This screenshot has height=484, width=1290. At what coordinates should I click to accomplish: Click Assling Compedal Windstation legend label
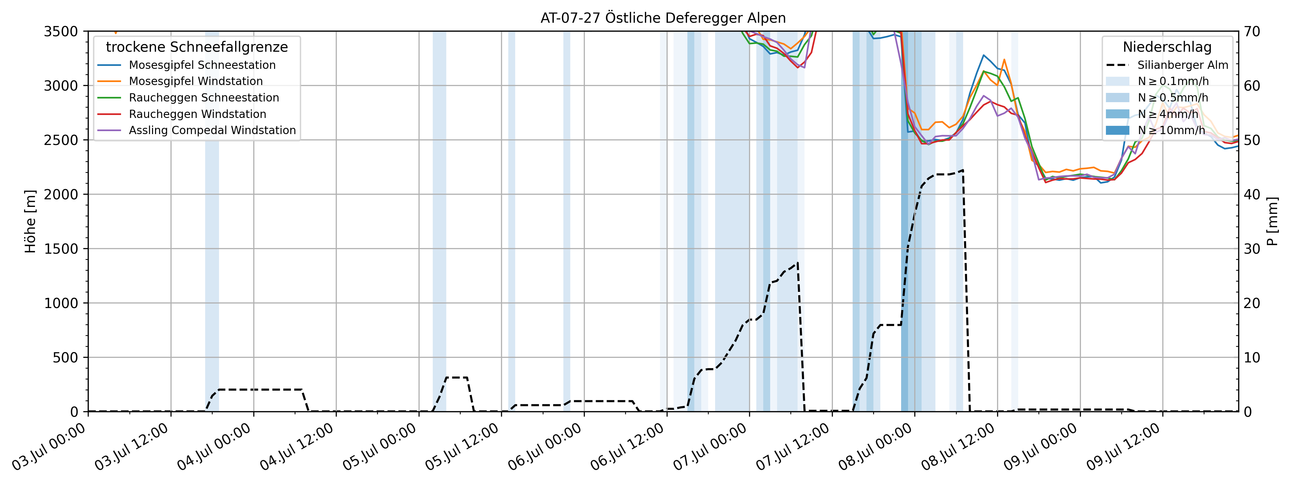coord(212,130)
